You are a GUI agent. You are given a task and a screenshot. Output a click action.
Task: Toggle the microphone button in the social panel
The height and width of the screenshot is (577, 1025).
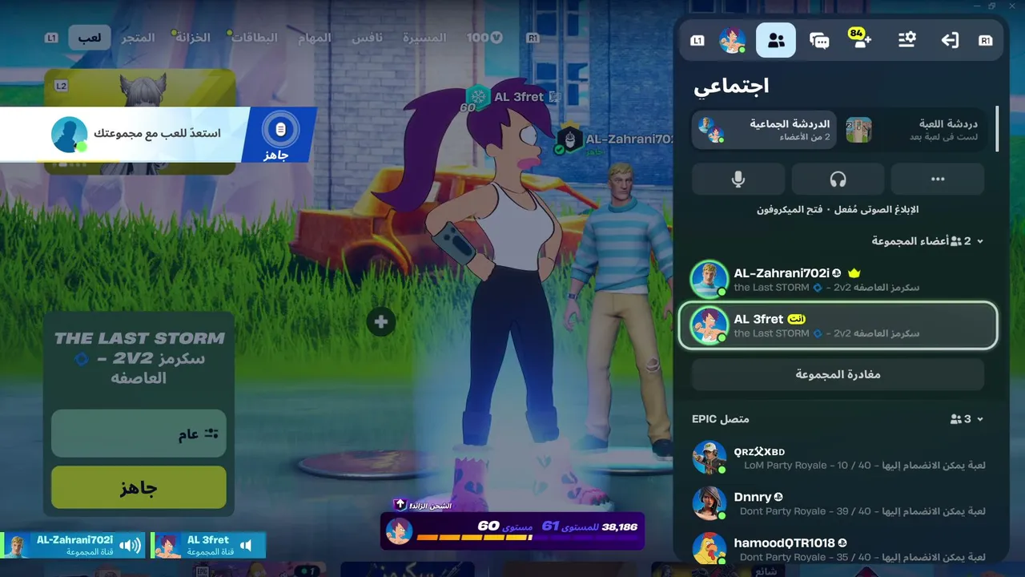738,179
